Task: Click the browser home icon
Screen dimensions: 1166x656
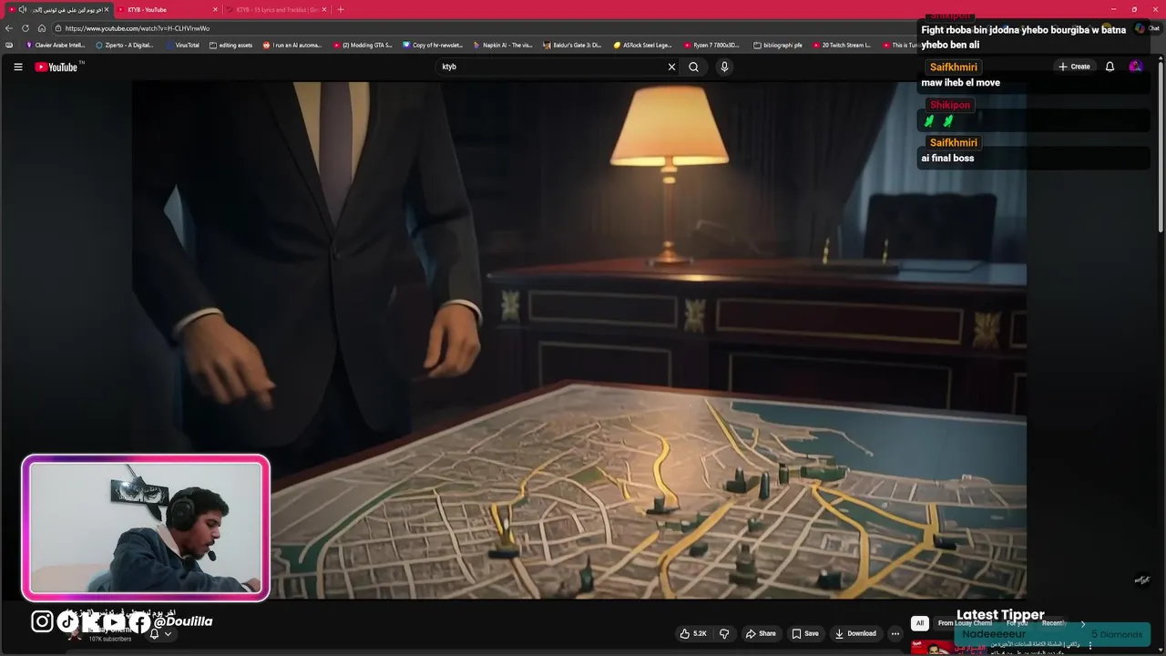Action: click(42, 28)
